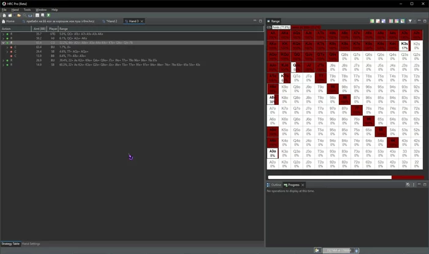Viewport: 429px width, 254px height.
Task: Click the Home toolbar icon
Action: tap(4, 15)
